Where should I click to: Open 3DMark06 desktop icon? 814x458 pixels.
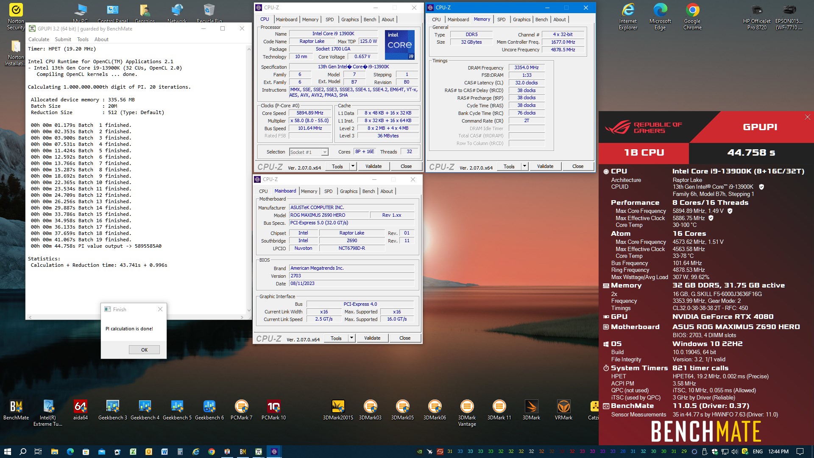point(435,410)
